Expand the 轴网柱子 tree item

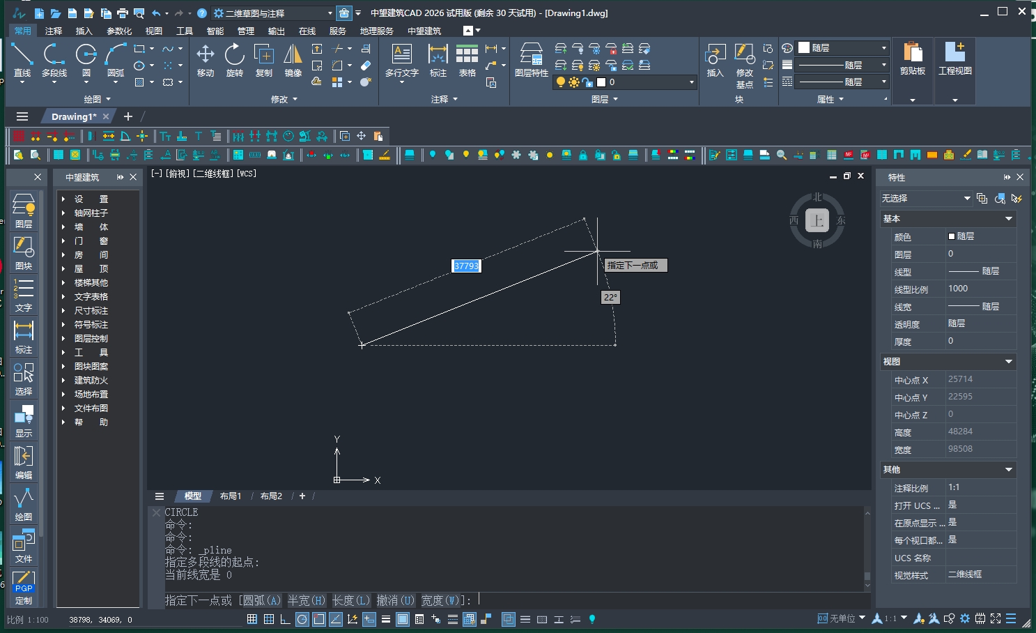(x=63, y=213)
